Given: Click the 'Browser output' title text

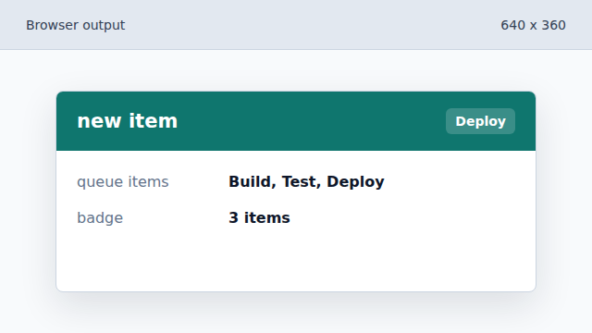Looking at the screenshot, I should click(76, 25).
